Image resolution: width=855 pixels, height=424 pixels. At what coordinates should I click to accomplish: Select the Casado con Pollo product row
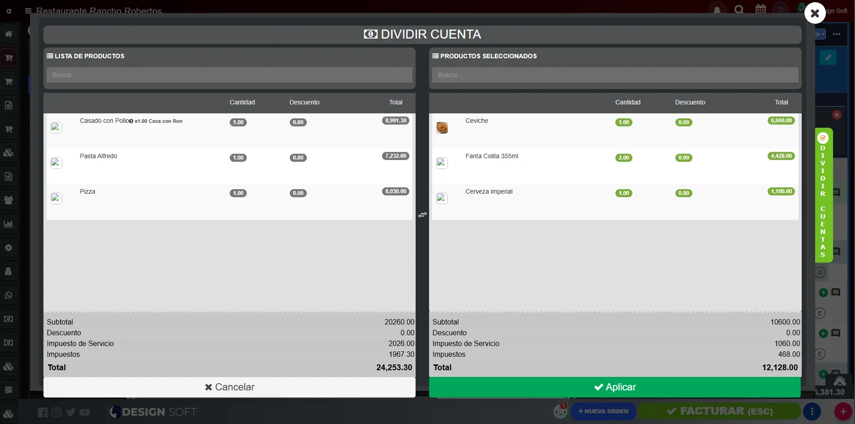229,131
